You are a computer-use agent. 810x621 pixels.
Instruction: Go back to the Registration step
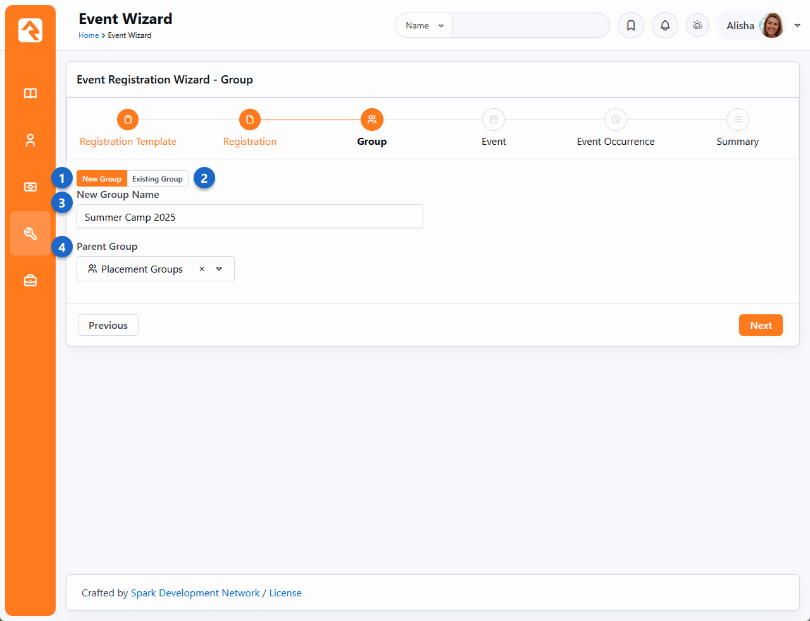click(x=250, y=120)
